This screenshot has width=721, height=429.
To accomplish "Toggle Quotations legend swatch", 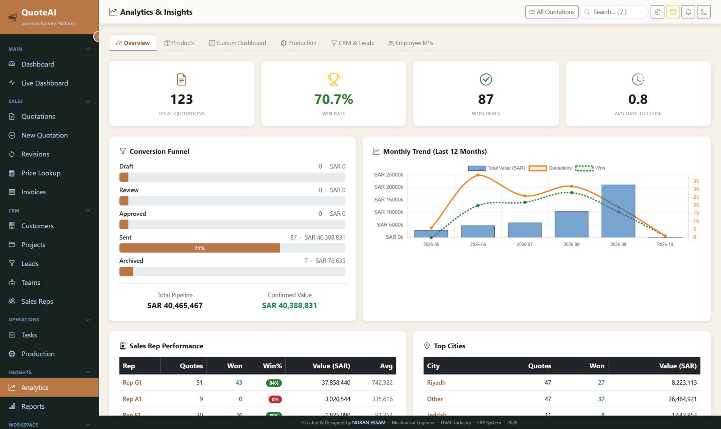I will coord(538,168).
